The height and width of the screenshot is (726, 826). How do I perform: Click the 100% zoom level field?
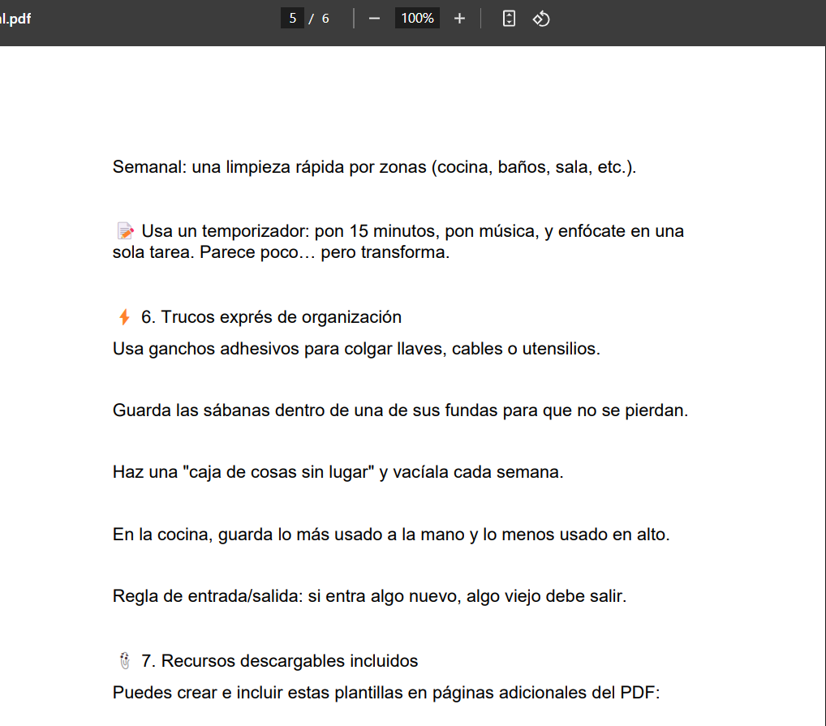pos(417,19)
